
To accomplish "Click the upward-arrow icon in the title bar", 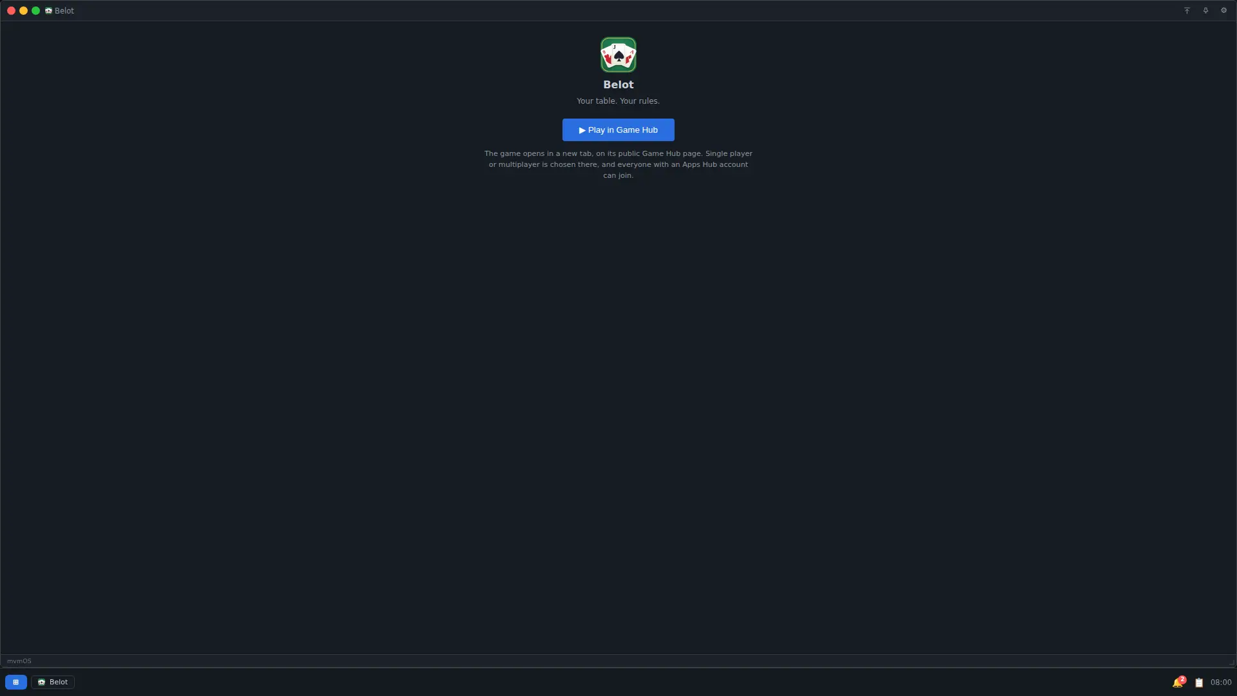I will point(1187,10).
